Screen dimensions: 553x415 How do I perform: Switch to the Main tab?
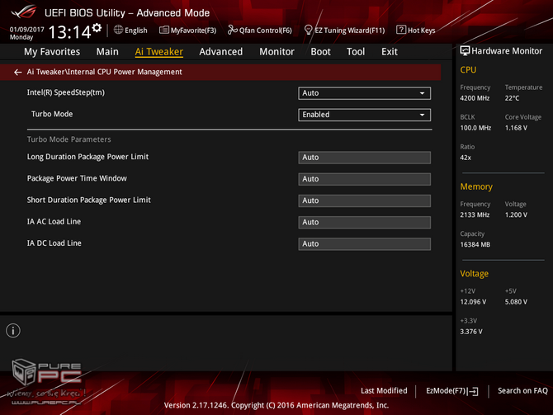click(107, 51)
